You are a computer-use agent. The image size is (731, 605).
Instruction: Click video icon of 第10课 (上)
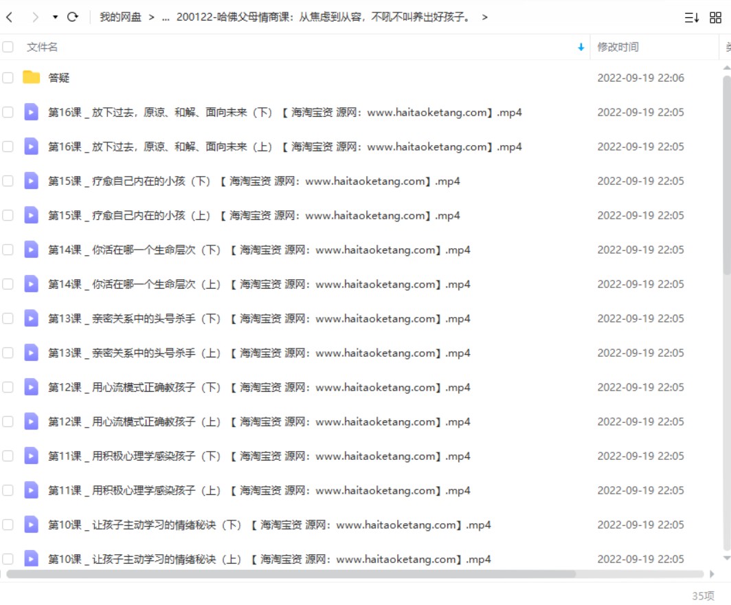31,559
